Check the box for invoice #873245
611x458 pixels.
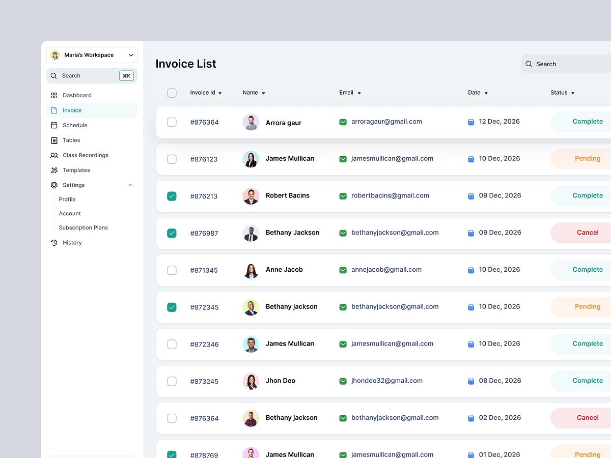172,381
